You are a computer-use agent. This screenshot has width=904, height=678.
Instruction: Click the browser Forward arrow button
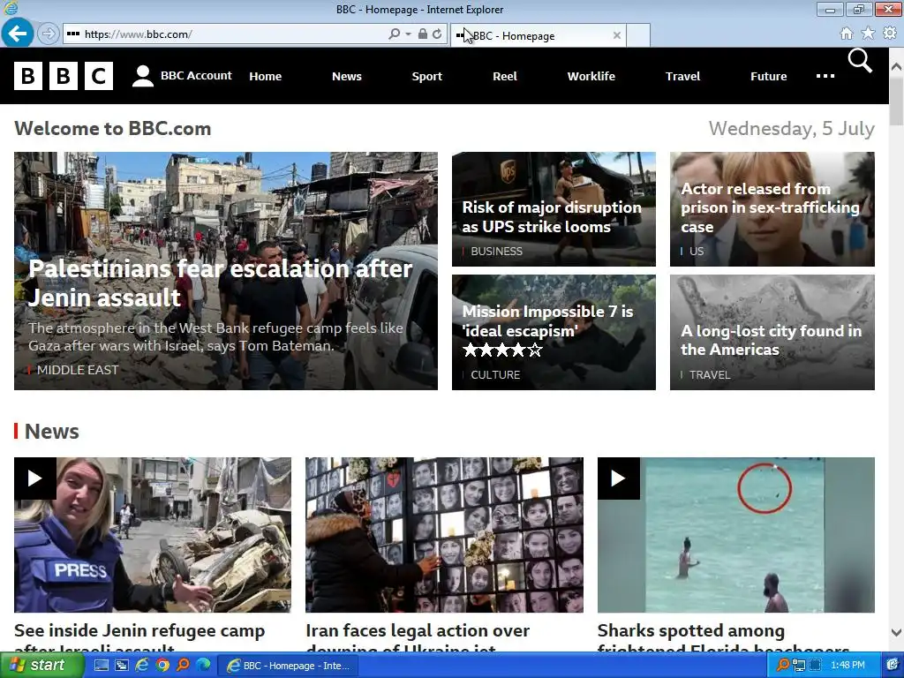pyautogui.click(x=49, y=34)
